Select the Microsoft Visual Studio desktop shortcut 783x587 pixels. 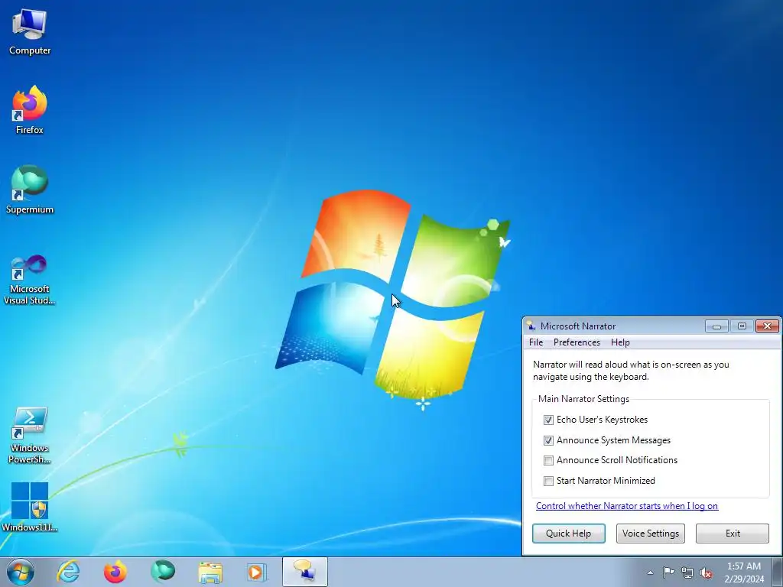click(x=30, y=280)
